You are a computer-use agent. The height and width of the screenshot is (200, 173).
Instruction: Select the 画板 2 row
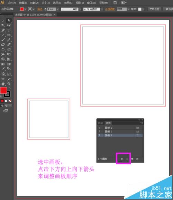[120, 128]
